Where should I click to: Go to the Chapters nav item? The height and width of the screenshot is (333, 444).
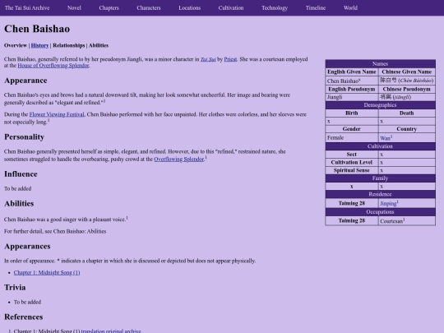[x=109, y=8]
